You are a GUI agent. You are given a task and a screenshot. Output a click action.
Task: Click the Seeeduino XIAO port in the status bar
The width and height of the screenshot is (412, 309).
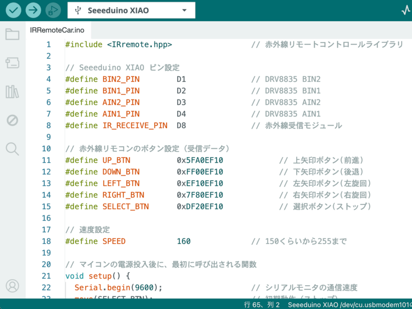click(349, 305)
